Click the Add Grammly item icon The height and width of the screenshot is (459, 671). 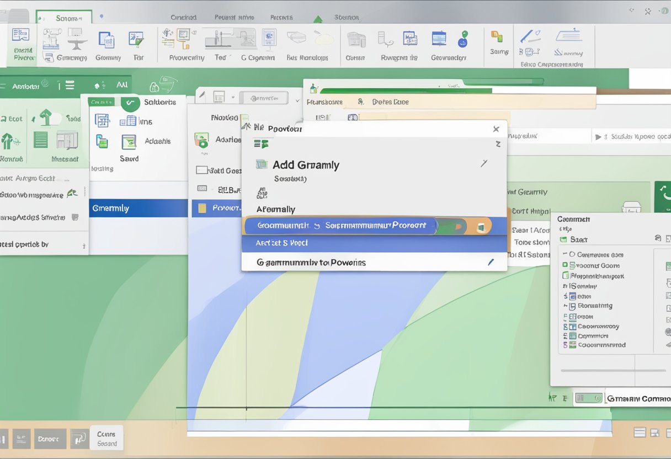pyautogui.click(x=262, y=164)
